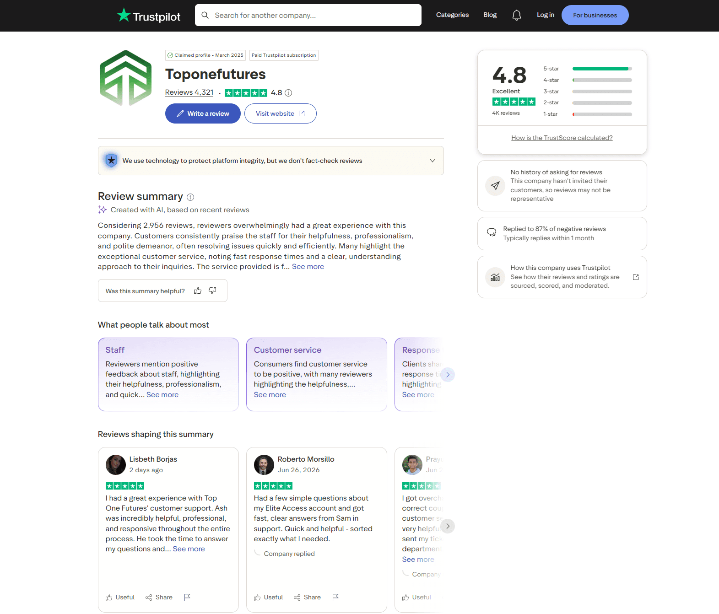Screen dimensions: 719x614
Task: Click See more in Customer service card
Action: click(270, 395)
